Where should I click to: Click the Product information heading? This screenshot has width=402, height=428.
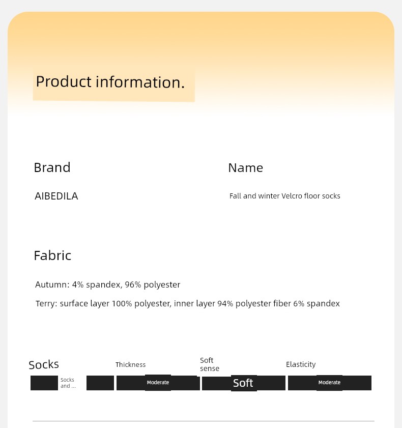[110, 82]
